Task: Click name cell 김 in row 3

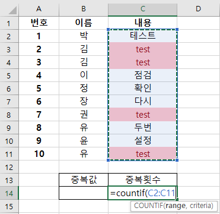Action: (84, 49)
